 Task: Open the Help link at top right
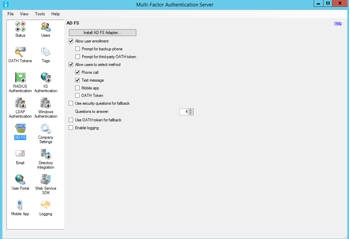pos(338,23)
